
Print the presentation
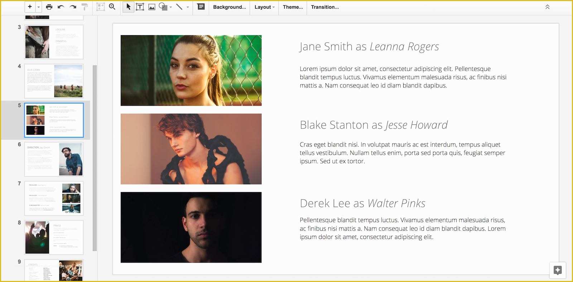[49, 7]
